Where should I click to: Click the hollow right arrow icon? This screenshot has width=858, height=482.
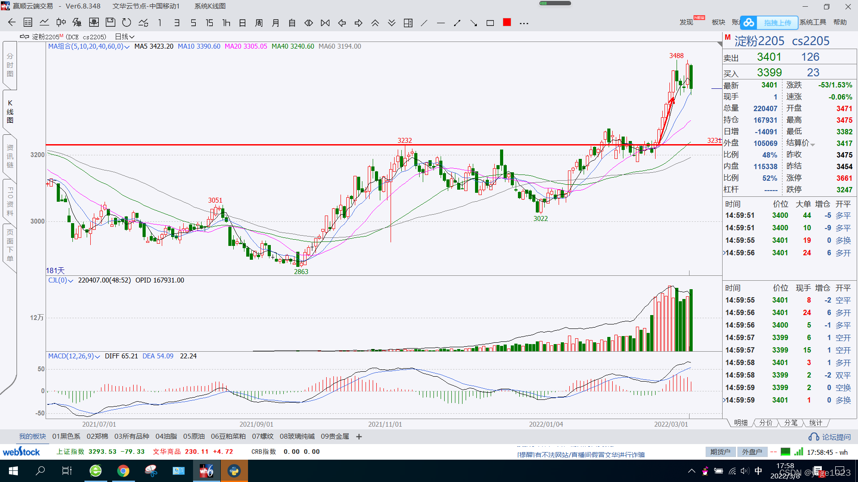(x=358, y=23)
